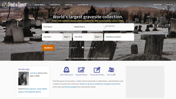This screenshot has height=99, width=176.
Task: Open the Cemeteries menu
Action: 55,5
